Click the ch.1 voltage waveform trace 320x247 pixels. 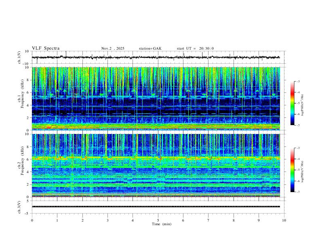(156, 57)
